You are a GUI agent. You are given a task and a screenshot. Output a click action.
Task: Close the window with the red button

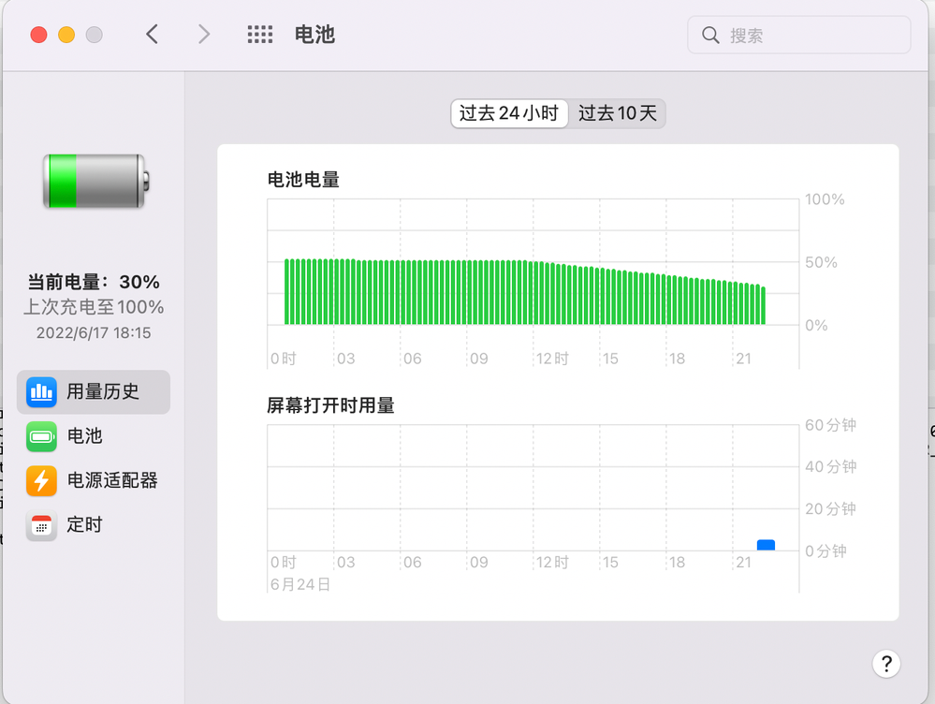coord(38,36)
